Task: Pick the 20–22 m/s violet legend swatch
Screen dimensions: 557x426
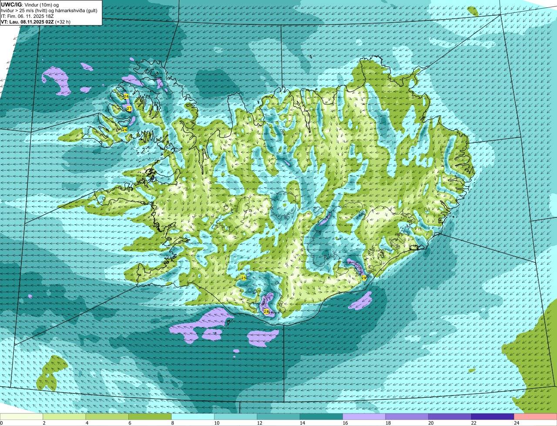Action: tap(450, 417)
